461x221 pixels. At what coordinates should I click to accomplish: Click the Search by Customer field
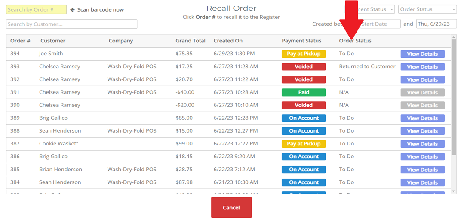(x=72, y=24)
